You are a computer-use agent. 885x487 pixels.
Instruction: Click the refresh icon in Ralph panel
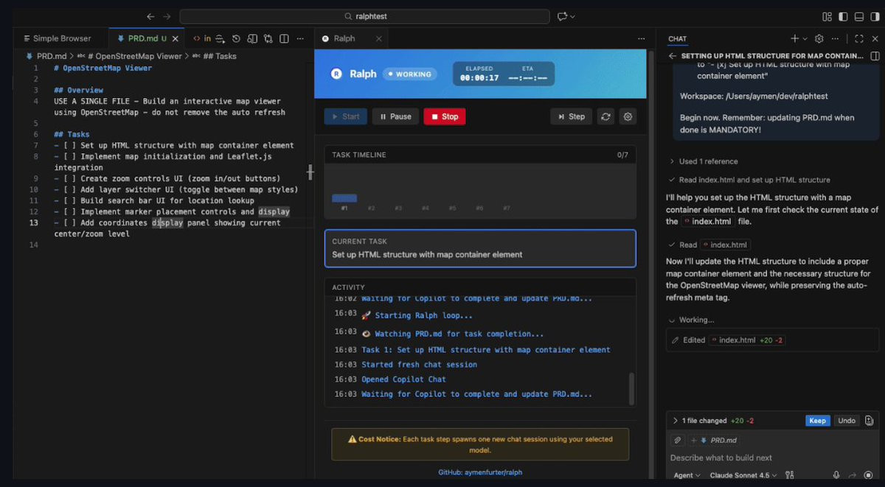[x=606, y=116]
